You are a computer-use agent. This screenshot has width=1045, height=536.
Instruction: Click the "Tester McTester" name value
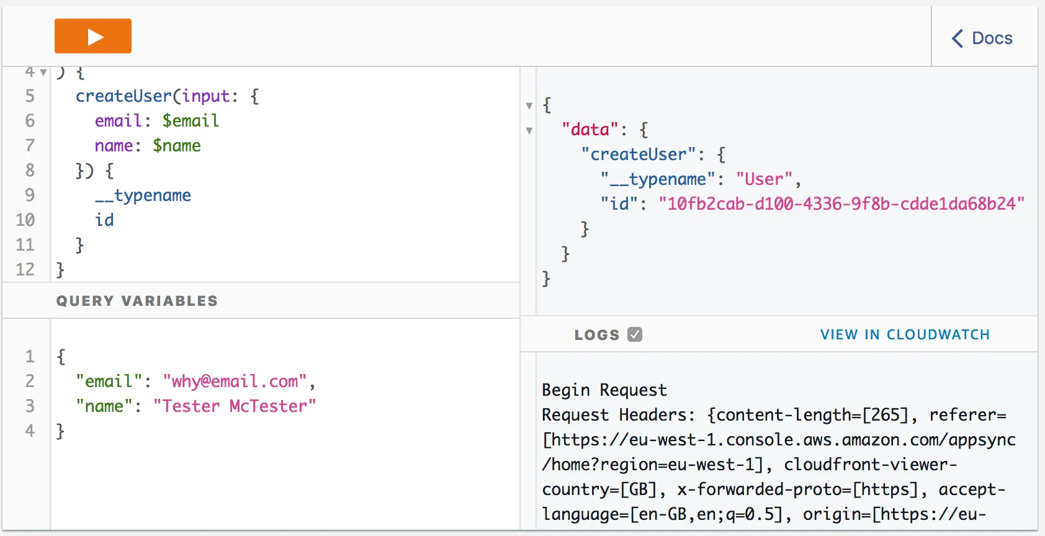pos(235,406)
